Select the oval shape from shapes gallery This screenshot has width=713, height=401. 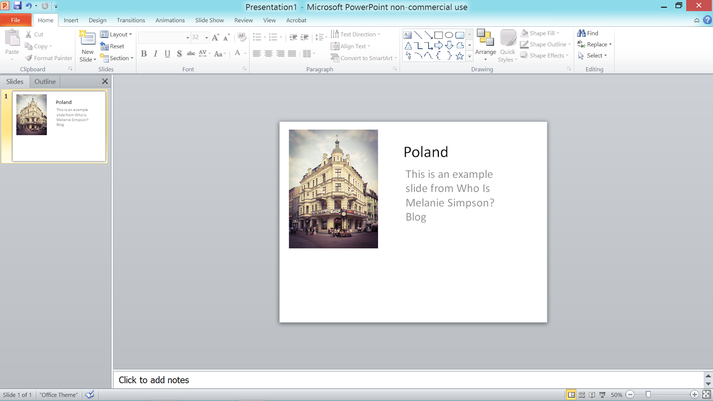pyautogui.click(x=449, y=35)
